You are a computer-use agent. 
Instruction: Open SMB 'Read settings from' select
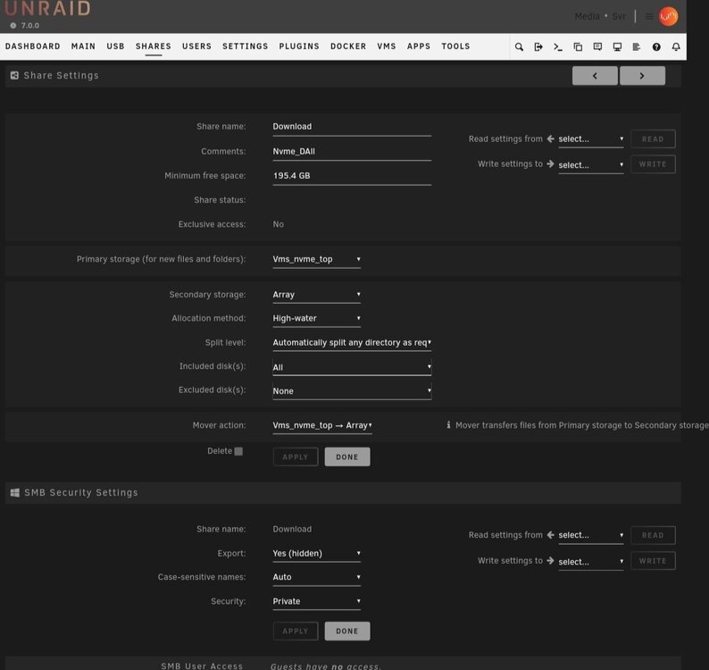pos(590,535)
